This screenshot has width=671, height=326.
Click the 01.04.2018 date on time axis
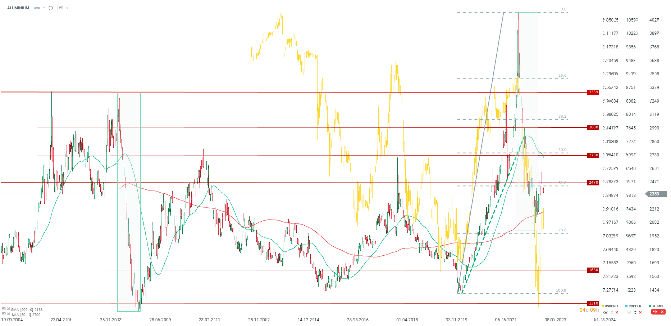tap(407, 320)
